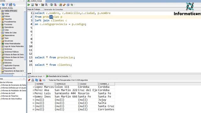This screenshot has width=201, height=113.
Task: Select the Application Express tree node
Action: pyautogui.click(x=12, y=66)
